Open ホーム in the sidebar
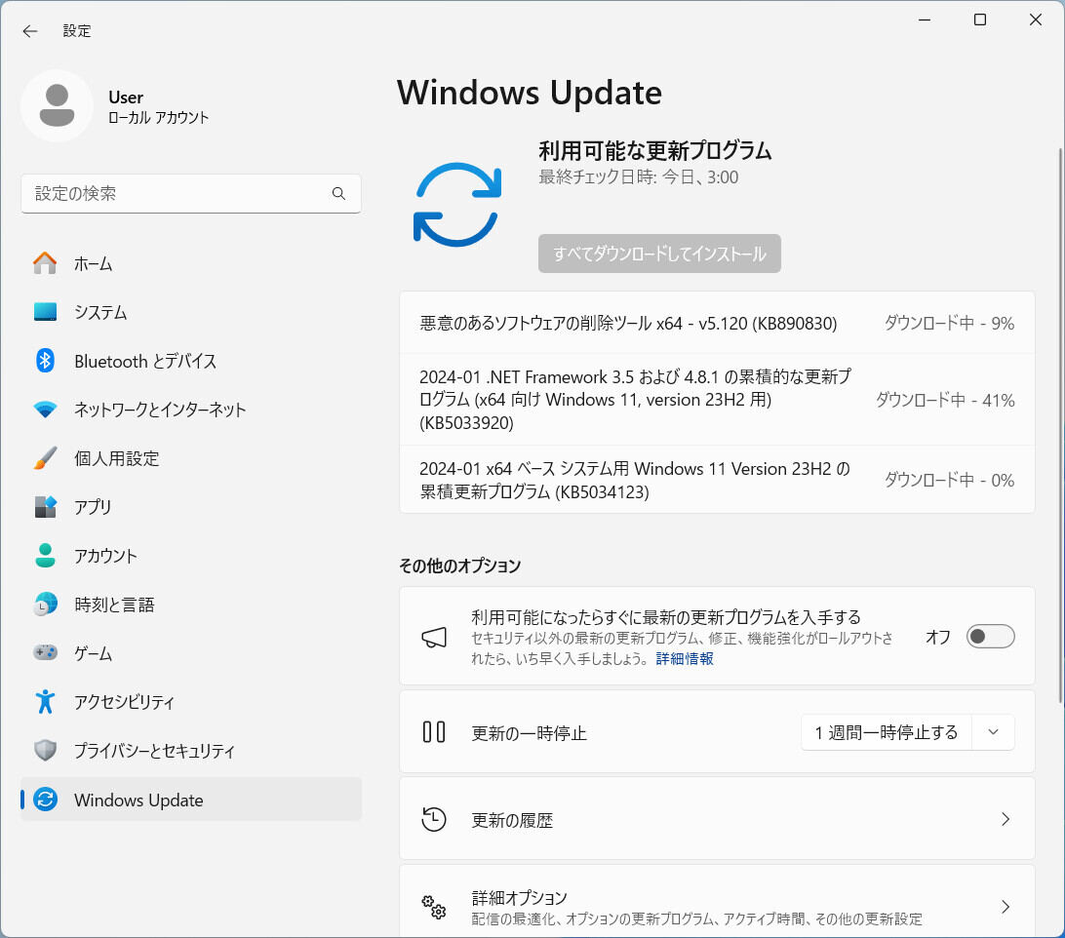This screenshot has width=1065, height=938. click(191, 263)
